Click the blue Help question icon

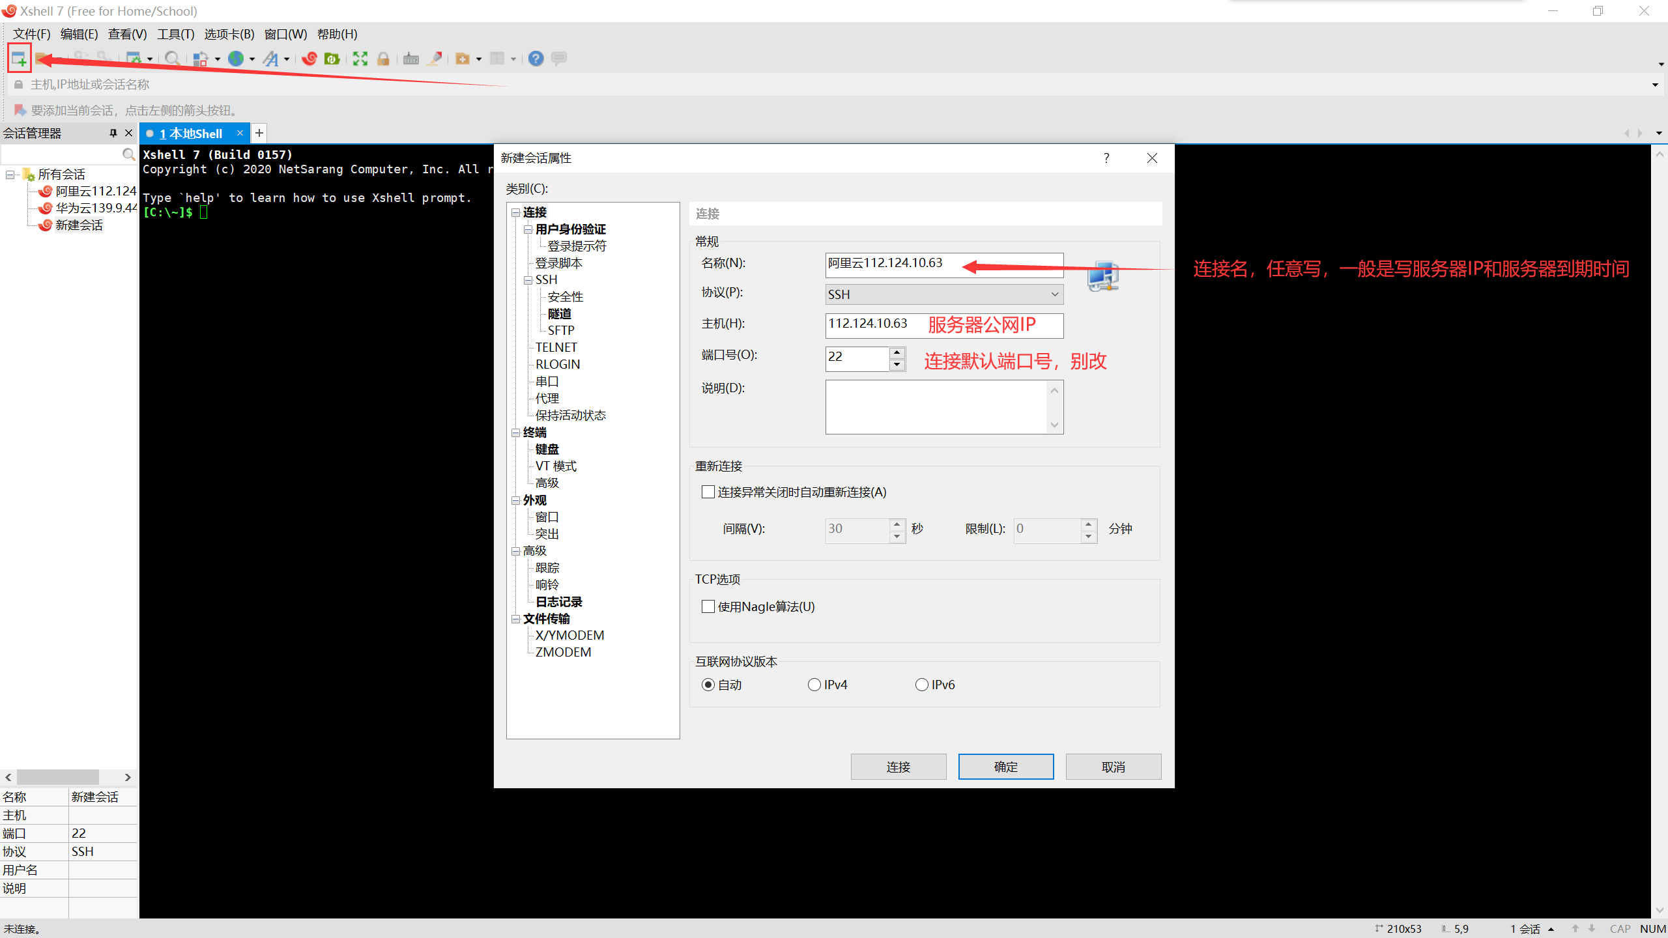536,59
